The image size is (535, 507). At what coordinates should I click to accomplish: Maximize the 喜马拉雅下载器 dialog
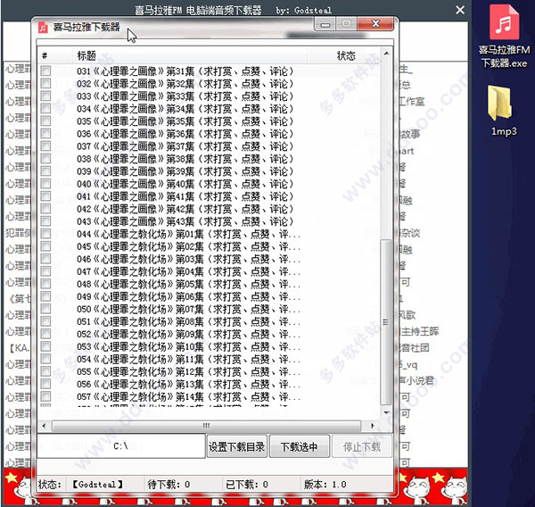click(x=346, y=24)
